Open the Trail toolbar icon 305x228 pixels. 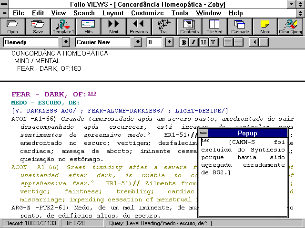click(x=164, y=27)
